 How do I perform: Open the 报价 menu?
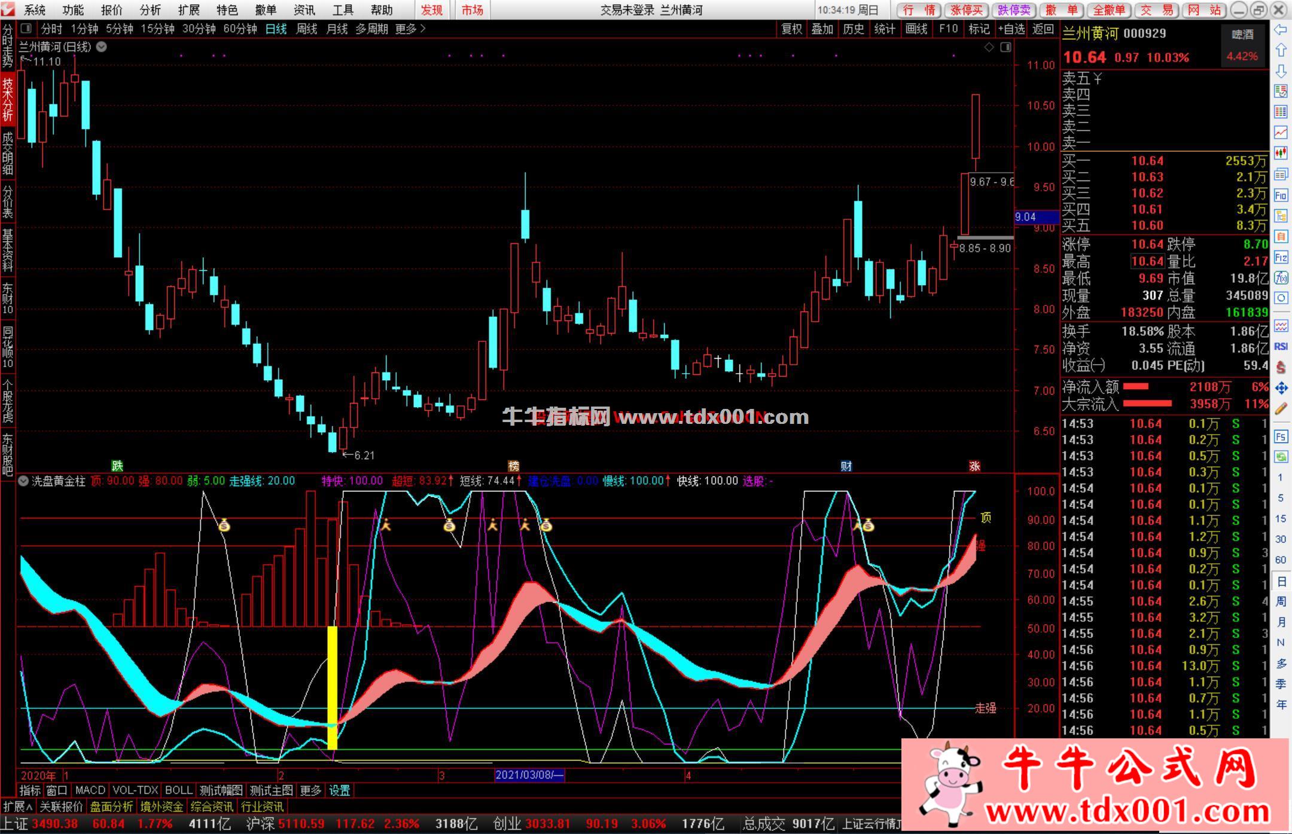112,10
